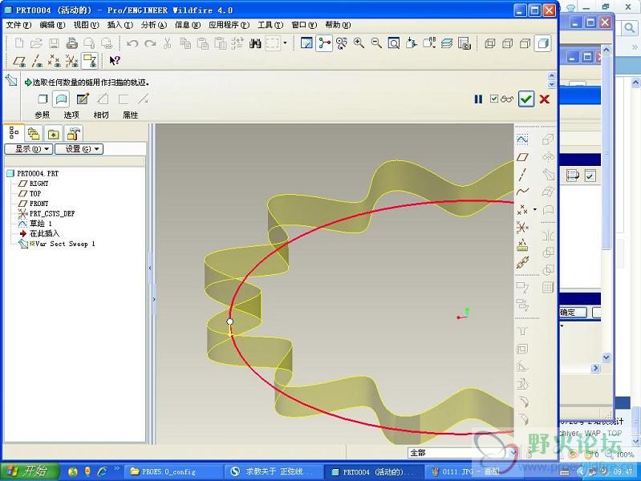The image size is (641, 481).
Task: Accept the sweep with green checkmark
Action: coord(526,99)
